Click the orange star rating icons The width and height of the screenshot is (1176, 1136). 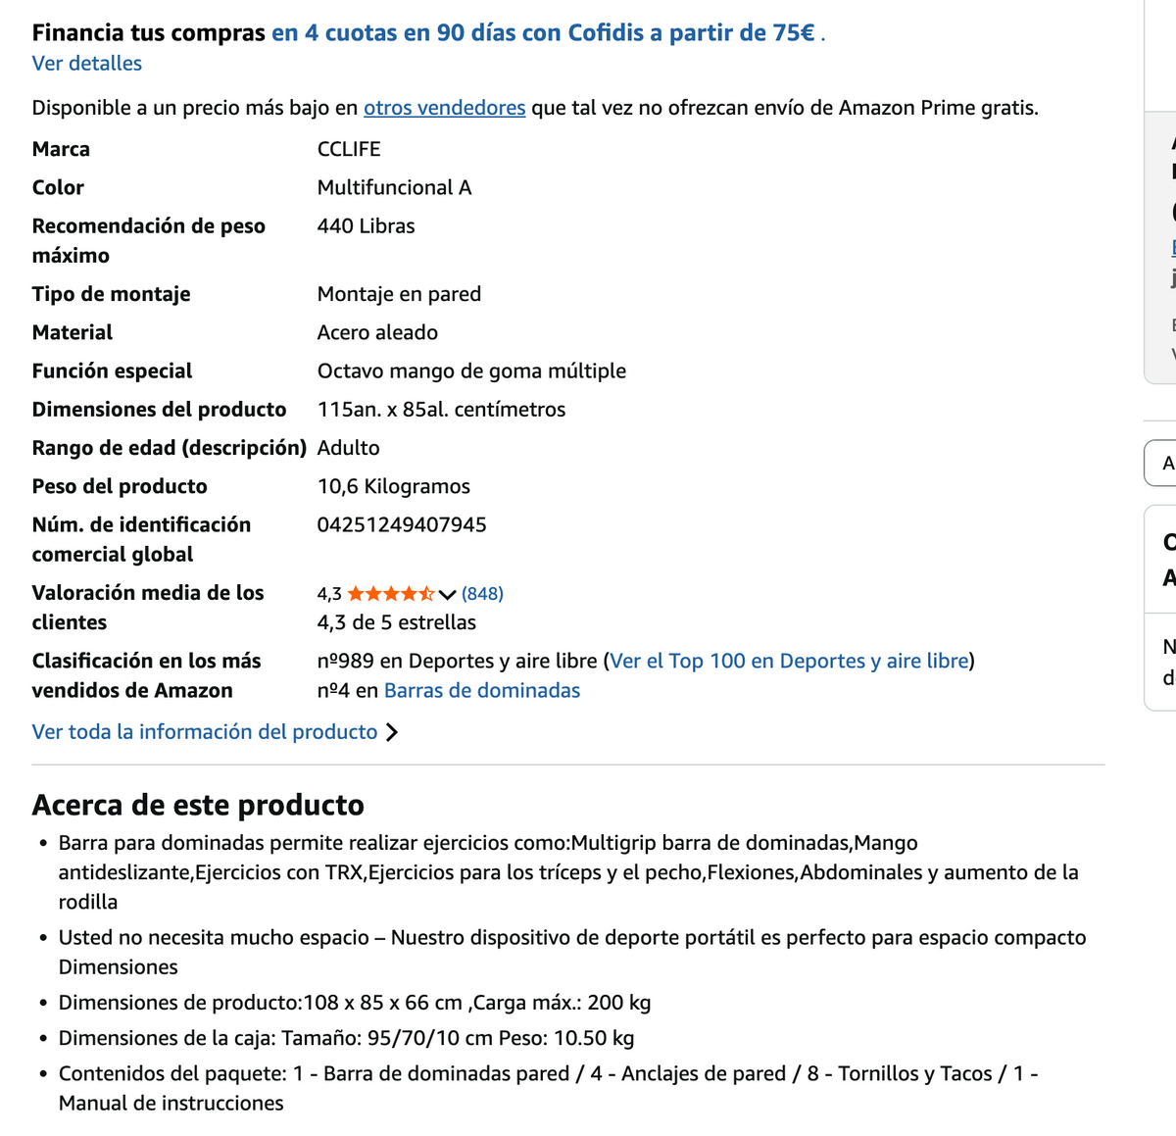click(x=391, y=594)
